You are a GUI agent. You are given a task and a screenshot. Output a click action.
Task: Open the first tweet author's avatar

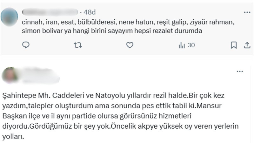(10, 17)
